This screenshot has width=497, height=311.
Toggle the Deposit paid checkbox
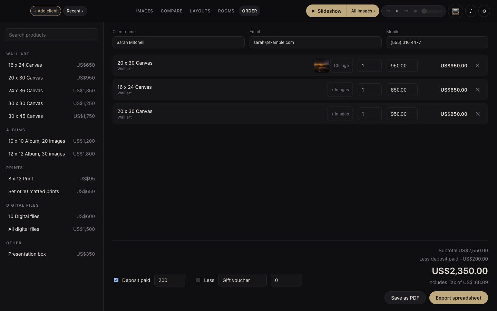point(116,280)
